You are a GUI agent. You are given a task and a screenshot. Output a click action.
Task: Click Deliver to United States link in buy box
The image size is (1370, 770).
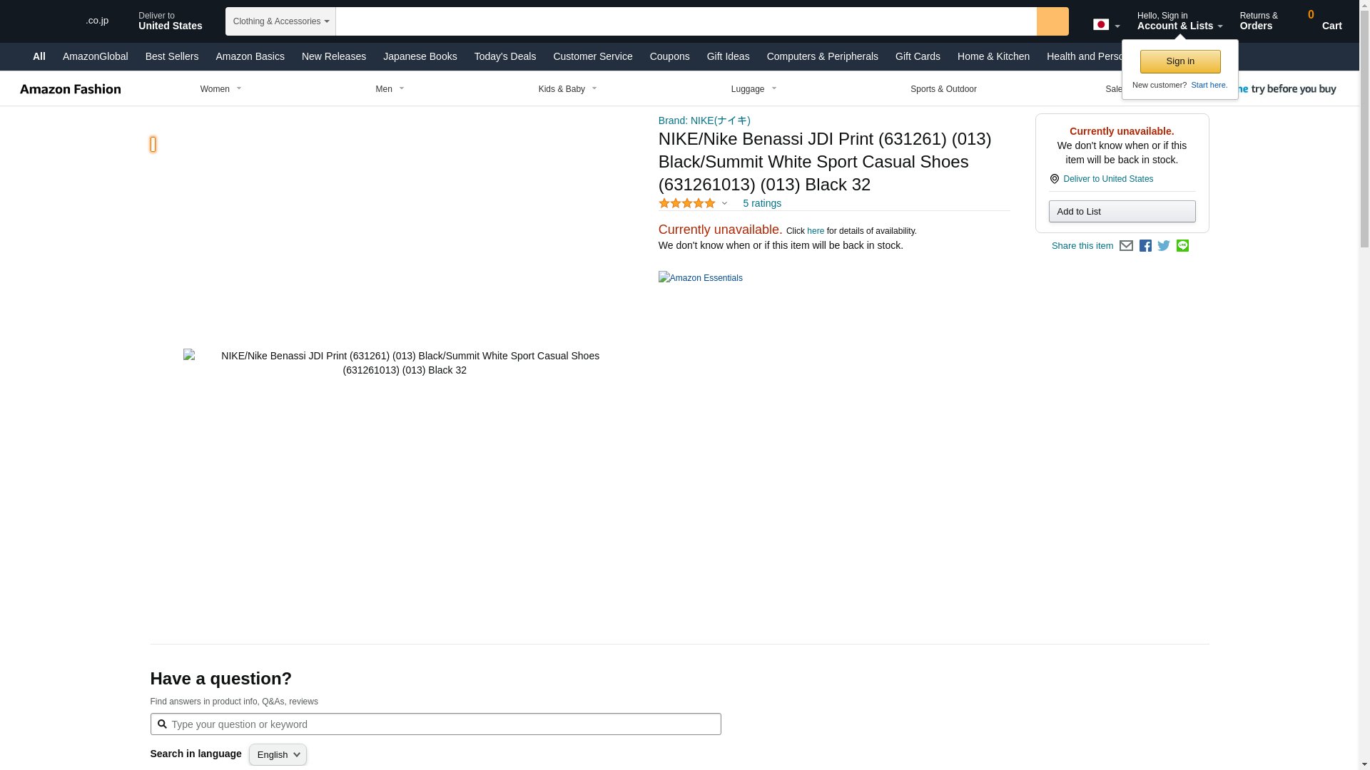coord(1107,179)
